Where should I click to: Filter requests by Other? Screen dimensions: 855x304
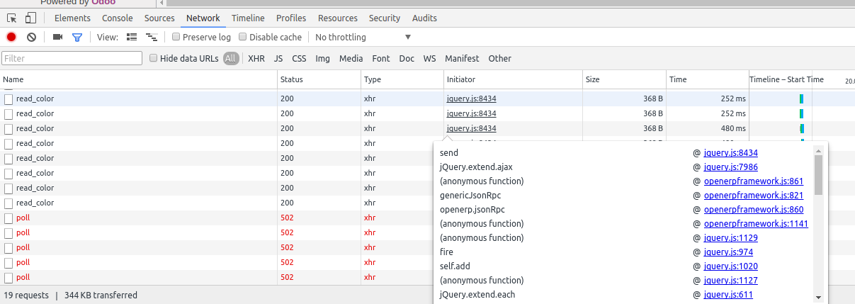pos(499,58)
